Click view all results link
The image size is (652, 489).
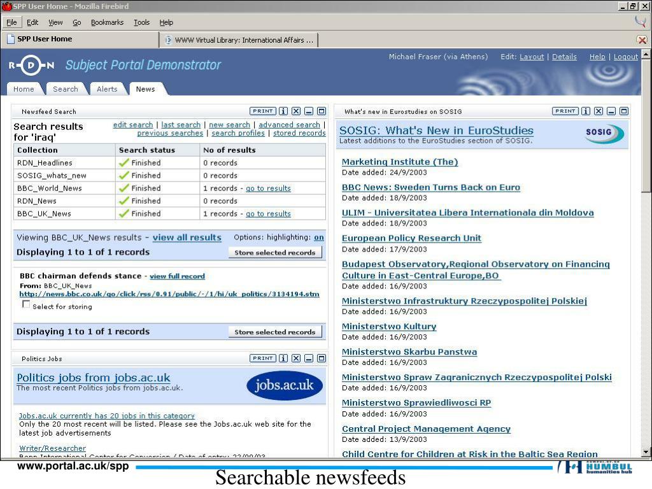pyautogui.click(x=187, y=237)
